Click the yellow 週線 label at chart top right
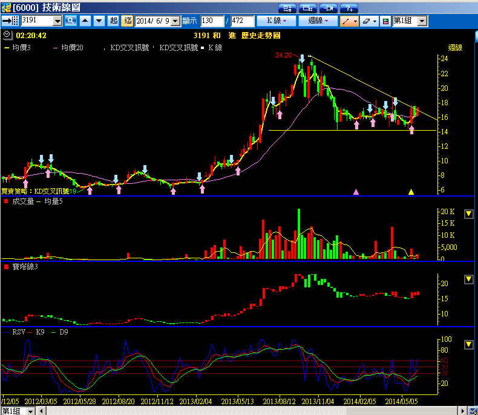 pyautogui.click(x=455, y=48)
